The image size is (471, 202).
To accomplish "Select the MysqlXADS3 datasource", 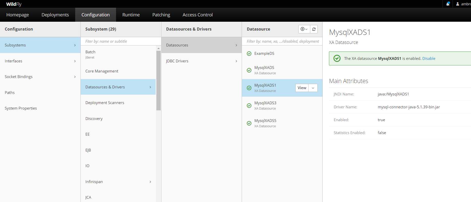I will click(282, 106).
